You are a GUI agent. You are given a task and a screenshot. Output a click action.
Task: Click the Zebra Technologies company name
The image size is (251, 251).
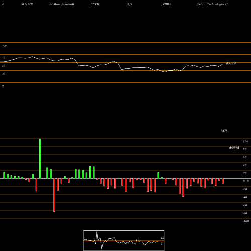pyautogui.click(x=212, y=4)
